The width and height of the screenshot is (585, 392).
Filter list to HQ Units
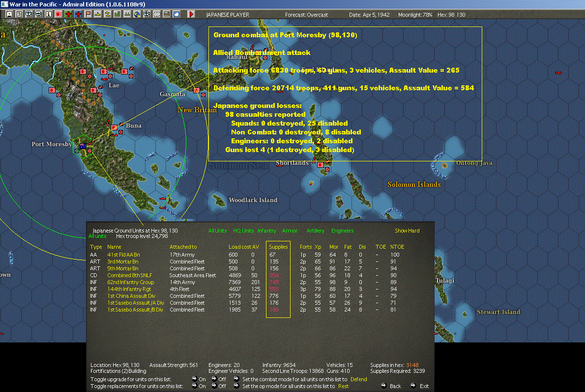pyautogui.click(x=243, y=231)
